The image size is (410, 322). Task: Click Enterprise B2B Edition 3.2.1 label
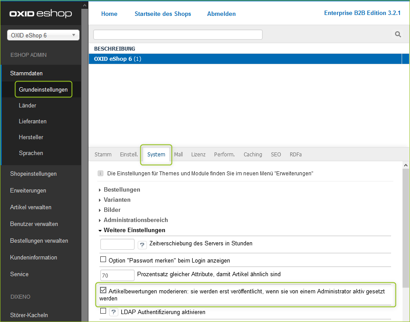tap(362, 13)
